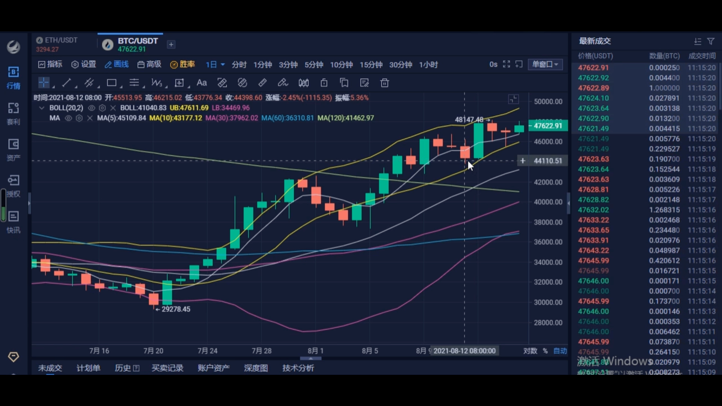Collapse the left sidebar handle

tap(29, 203)
